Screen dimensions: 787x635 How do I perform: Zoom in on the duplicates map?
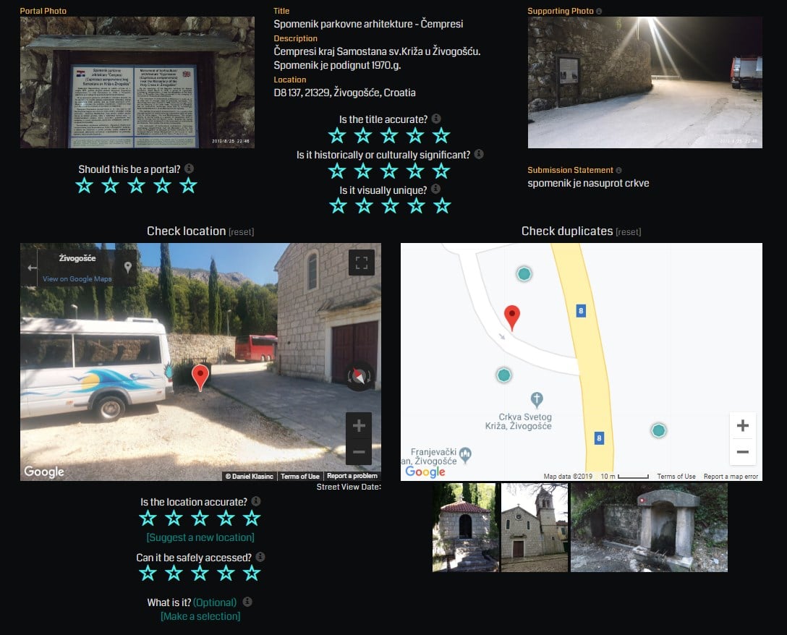[743, 426]
